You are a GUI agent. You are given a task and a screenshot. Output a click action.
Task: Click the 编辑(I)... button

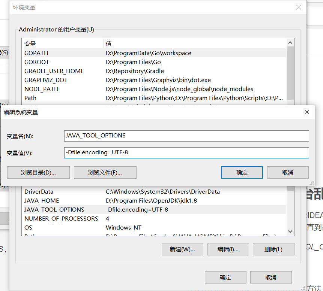[x=228, y=249]
